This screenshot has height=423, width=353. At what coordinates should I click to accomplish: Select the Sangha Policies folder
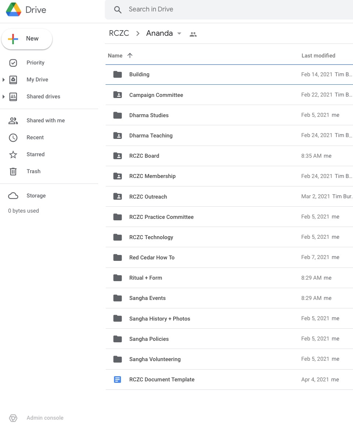229,339
